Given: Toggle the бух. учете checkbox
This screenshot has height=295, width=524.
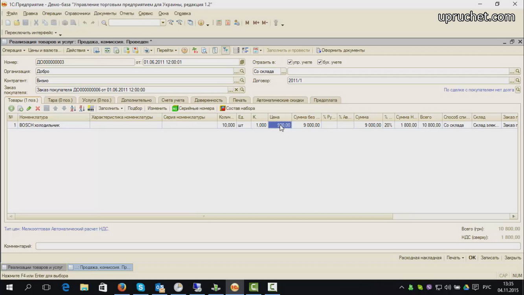Looking at the screenshot, I should tap(320, 62).
